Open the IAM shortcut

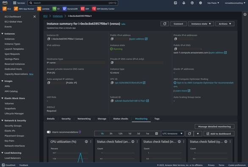[85, 9]
